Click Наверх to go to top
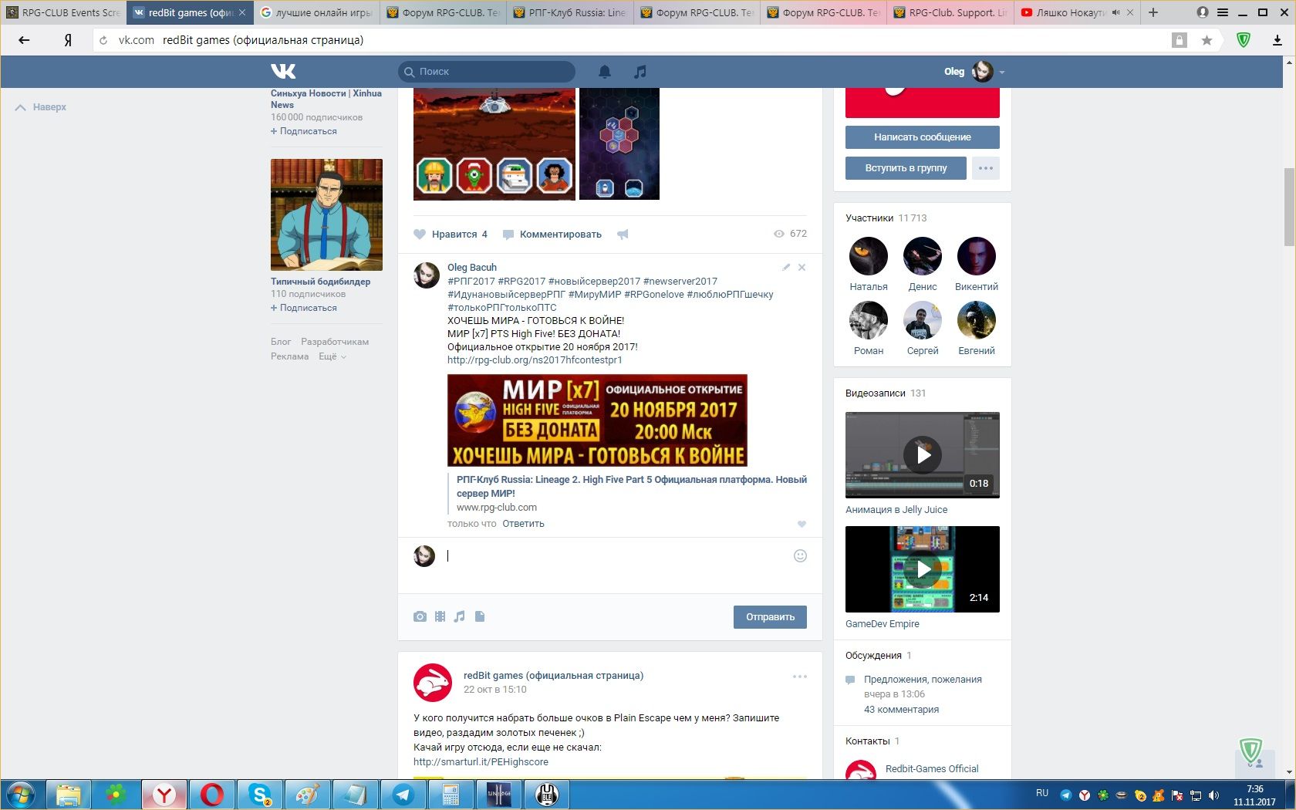Screen dimensions: 1296x810 click(41, 107)
